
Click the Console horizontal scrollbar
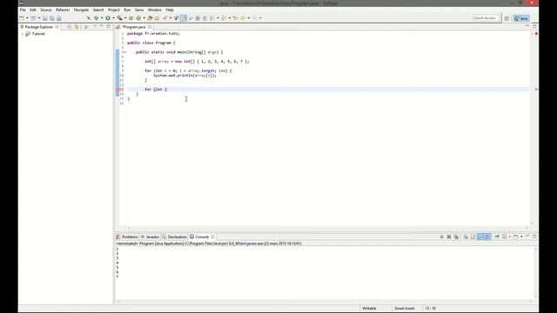(x=325, y=302)
